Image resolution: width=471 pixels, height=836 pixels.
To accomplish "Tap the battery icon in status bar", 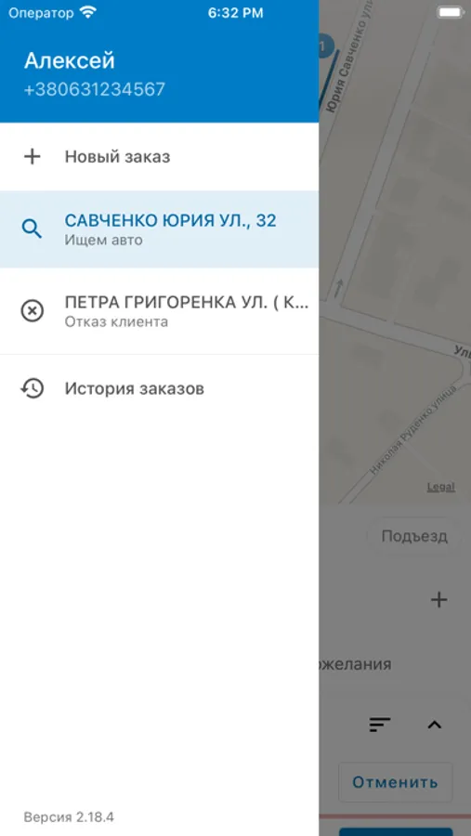I will coord(451,13).
